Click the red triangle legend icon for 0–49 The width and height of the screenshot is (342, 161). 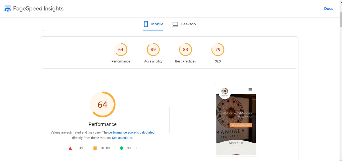pyautogui.click(x=70, y=148)
